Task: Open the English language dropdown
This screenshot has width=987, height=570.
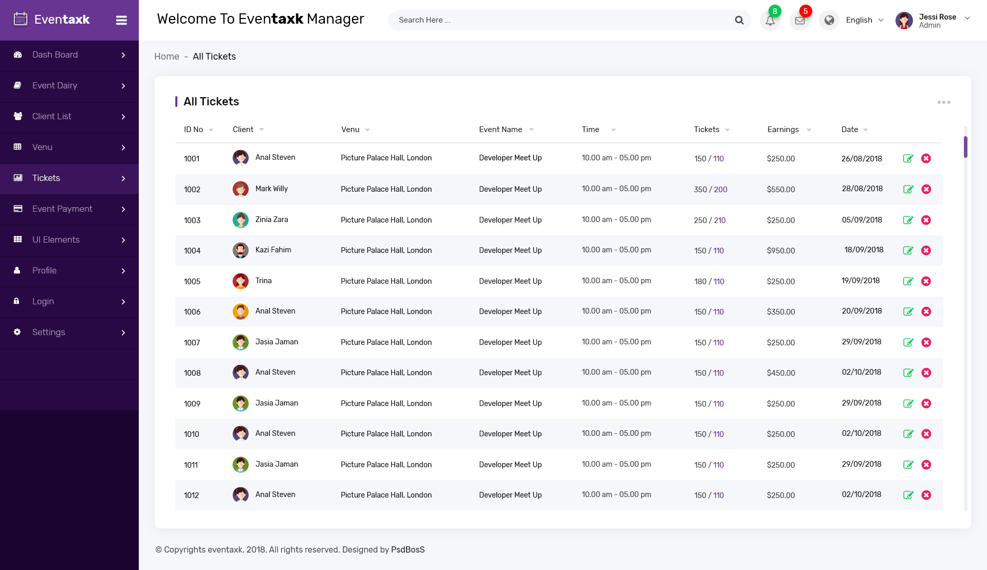Action: point(864,20)
